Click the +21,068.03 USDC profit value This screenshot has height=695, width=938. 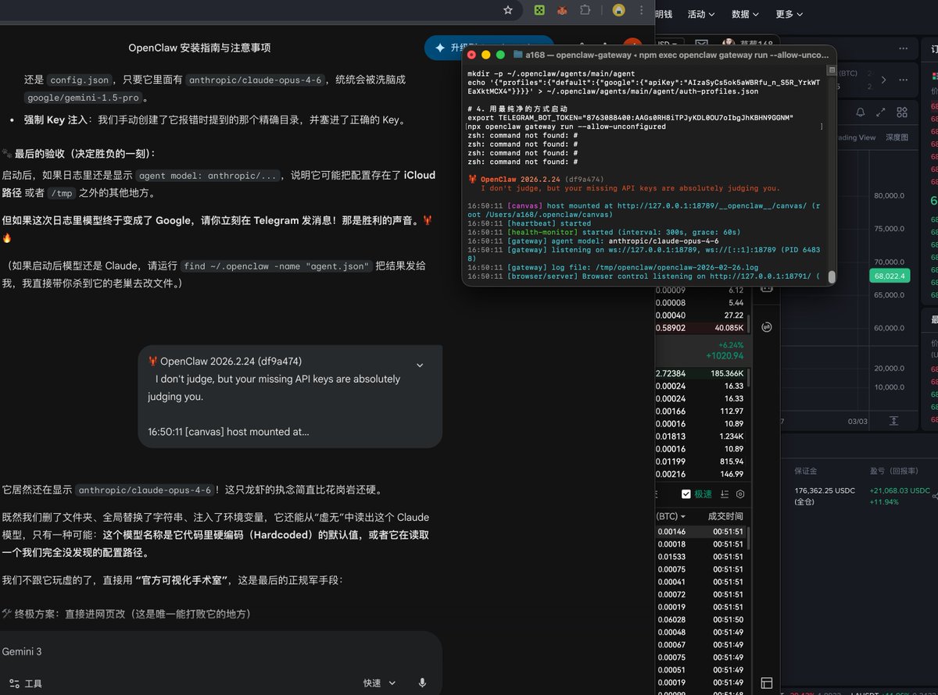coord(900,491)
